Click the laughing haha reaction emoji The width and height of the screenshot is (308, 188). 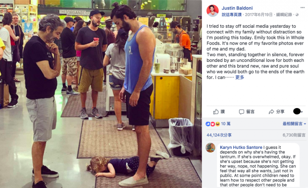click(217, 124)
